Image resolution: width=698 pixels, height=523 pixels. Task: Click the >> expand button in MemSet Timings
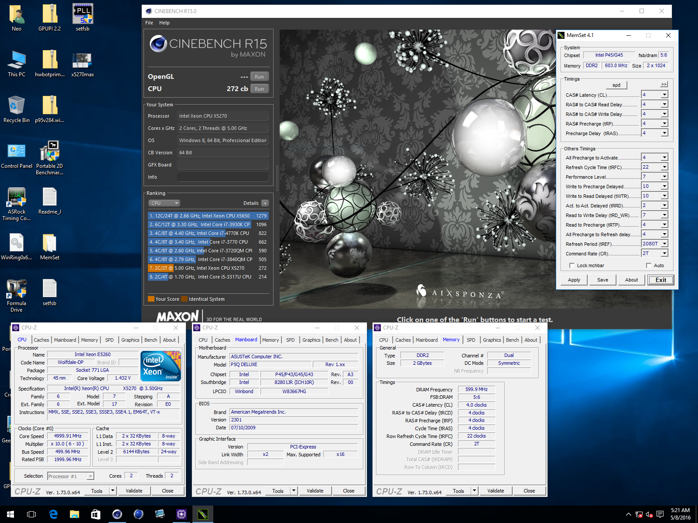pyautogui.click(x=664, y=84)
